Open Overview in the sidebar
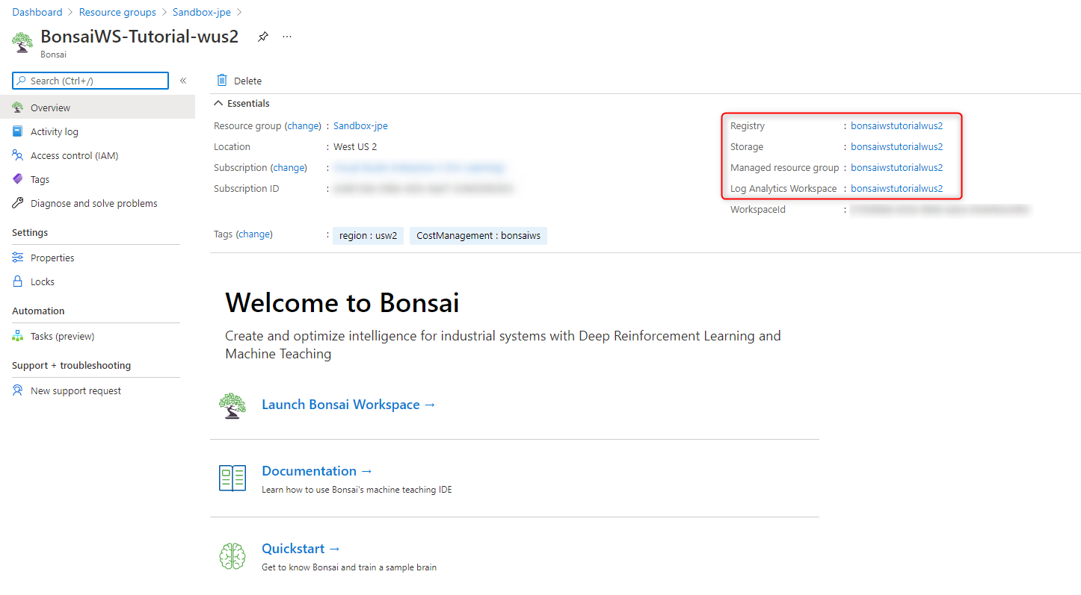Image resolution: width=1081 pixels, height=595 pixels. coord(97,108)
